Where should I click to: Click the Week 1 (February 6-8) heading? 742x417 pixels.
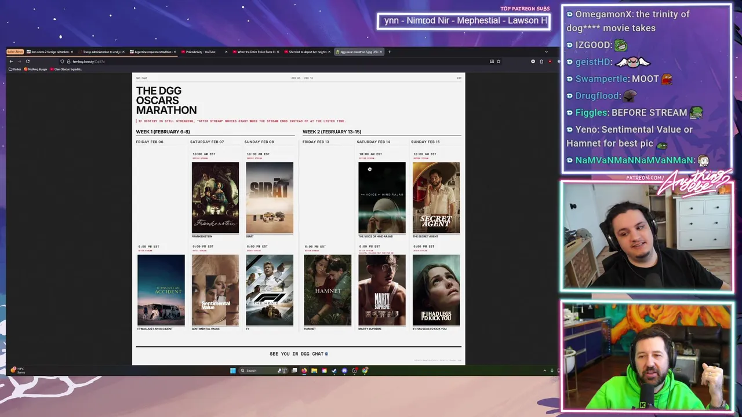click(x=163, y=131)
